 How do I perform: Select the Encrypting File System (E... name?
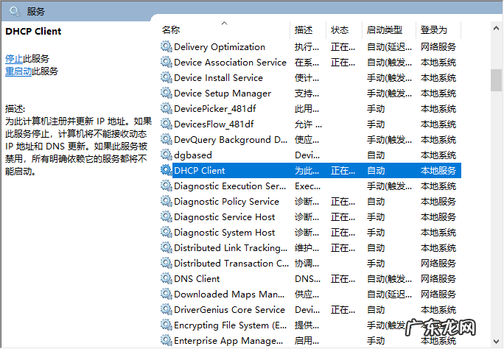[x=231, y=325]
